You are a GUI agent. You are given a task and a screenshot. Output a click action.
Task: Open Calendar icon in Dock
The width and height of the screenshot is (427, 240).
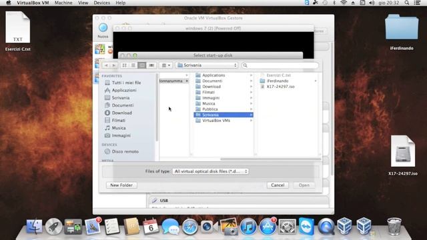point(151,227)
